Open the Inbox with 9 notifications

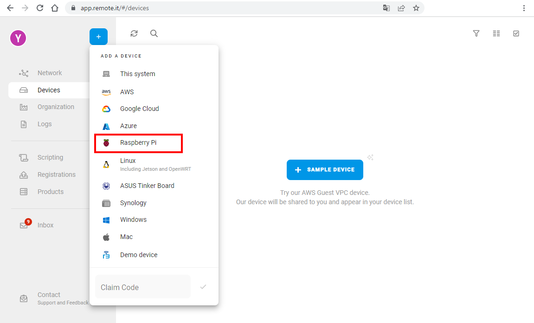45,225
